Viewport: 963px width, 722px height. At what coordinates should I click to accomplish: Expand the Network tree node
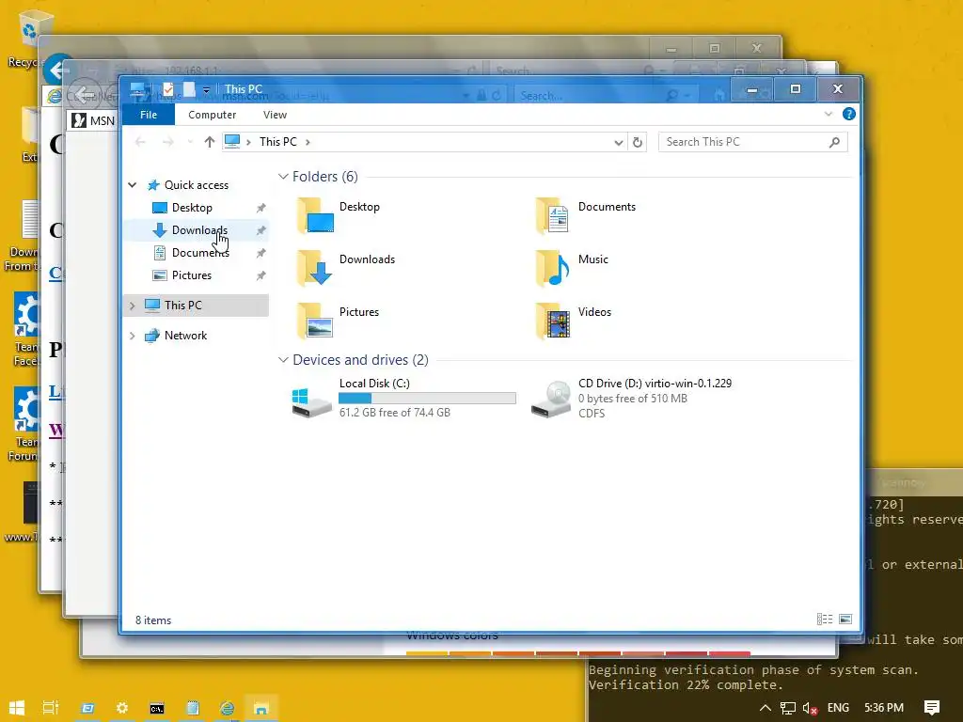point(132,336)
